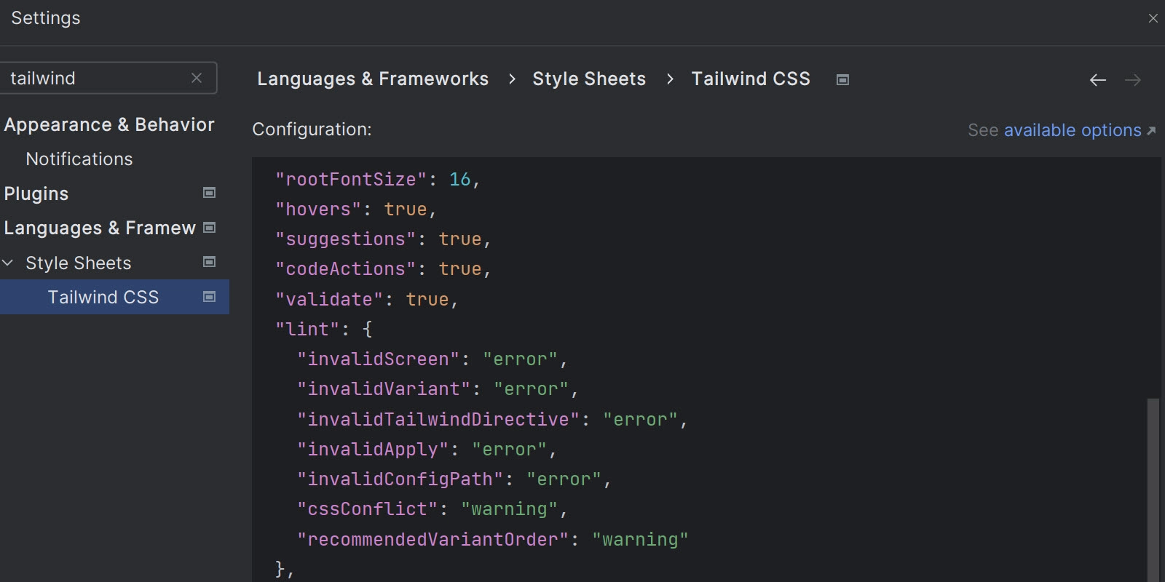This screenshot has height=582, width=1165.
Task: Click the project icon in breadcrumb header
Action: pyautogui.click(x=842, y=79)
